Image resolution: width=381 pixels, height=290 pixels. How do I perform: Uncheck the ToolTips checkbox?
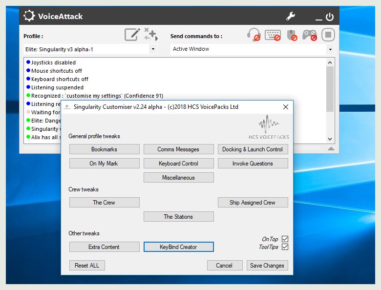coord(285,247)
